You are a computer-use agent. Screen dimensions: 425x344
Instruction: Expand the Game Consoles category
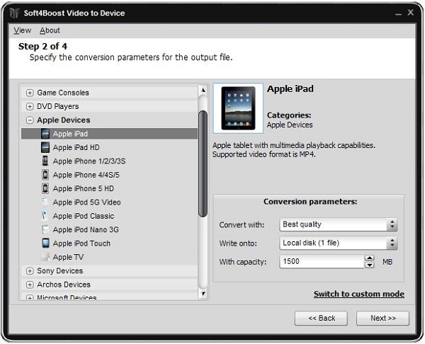pos(30,93)
